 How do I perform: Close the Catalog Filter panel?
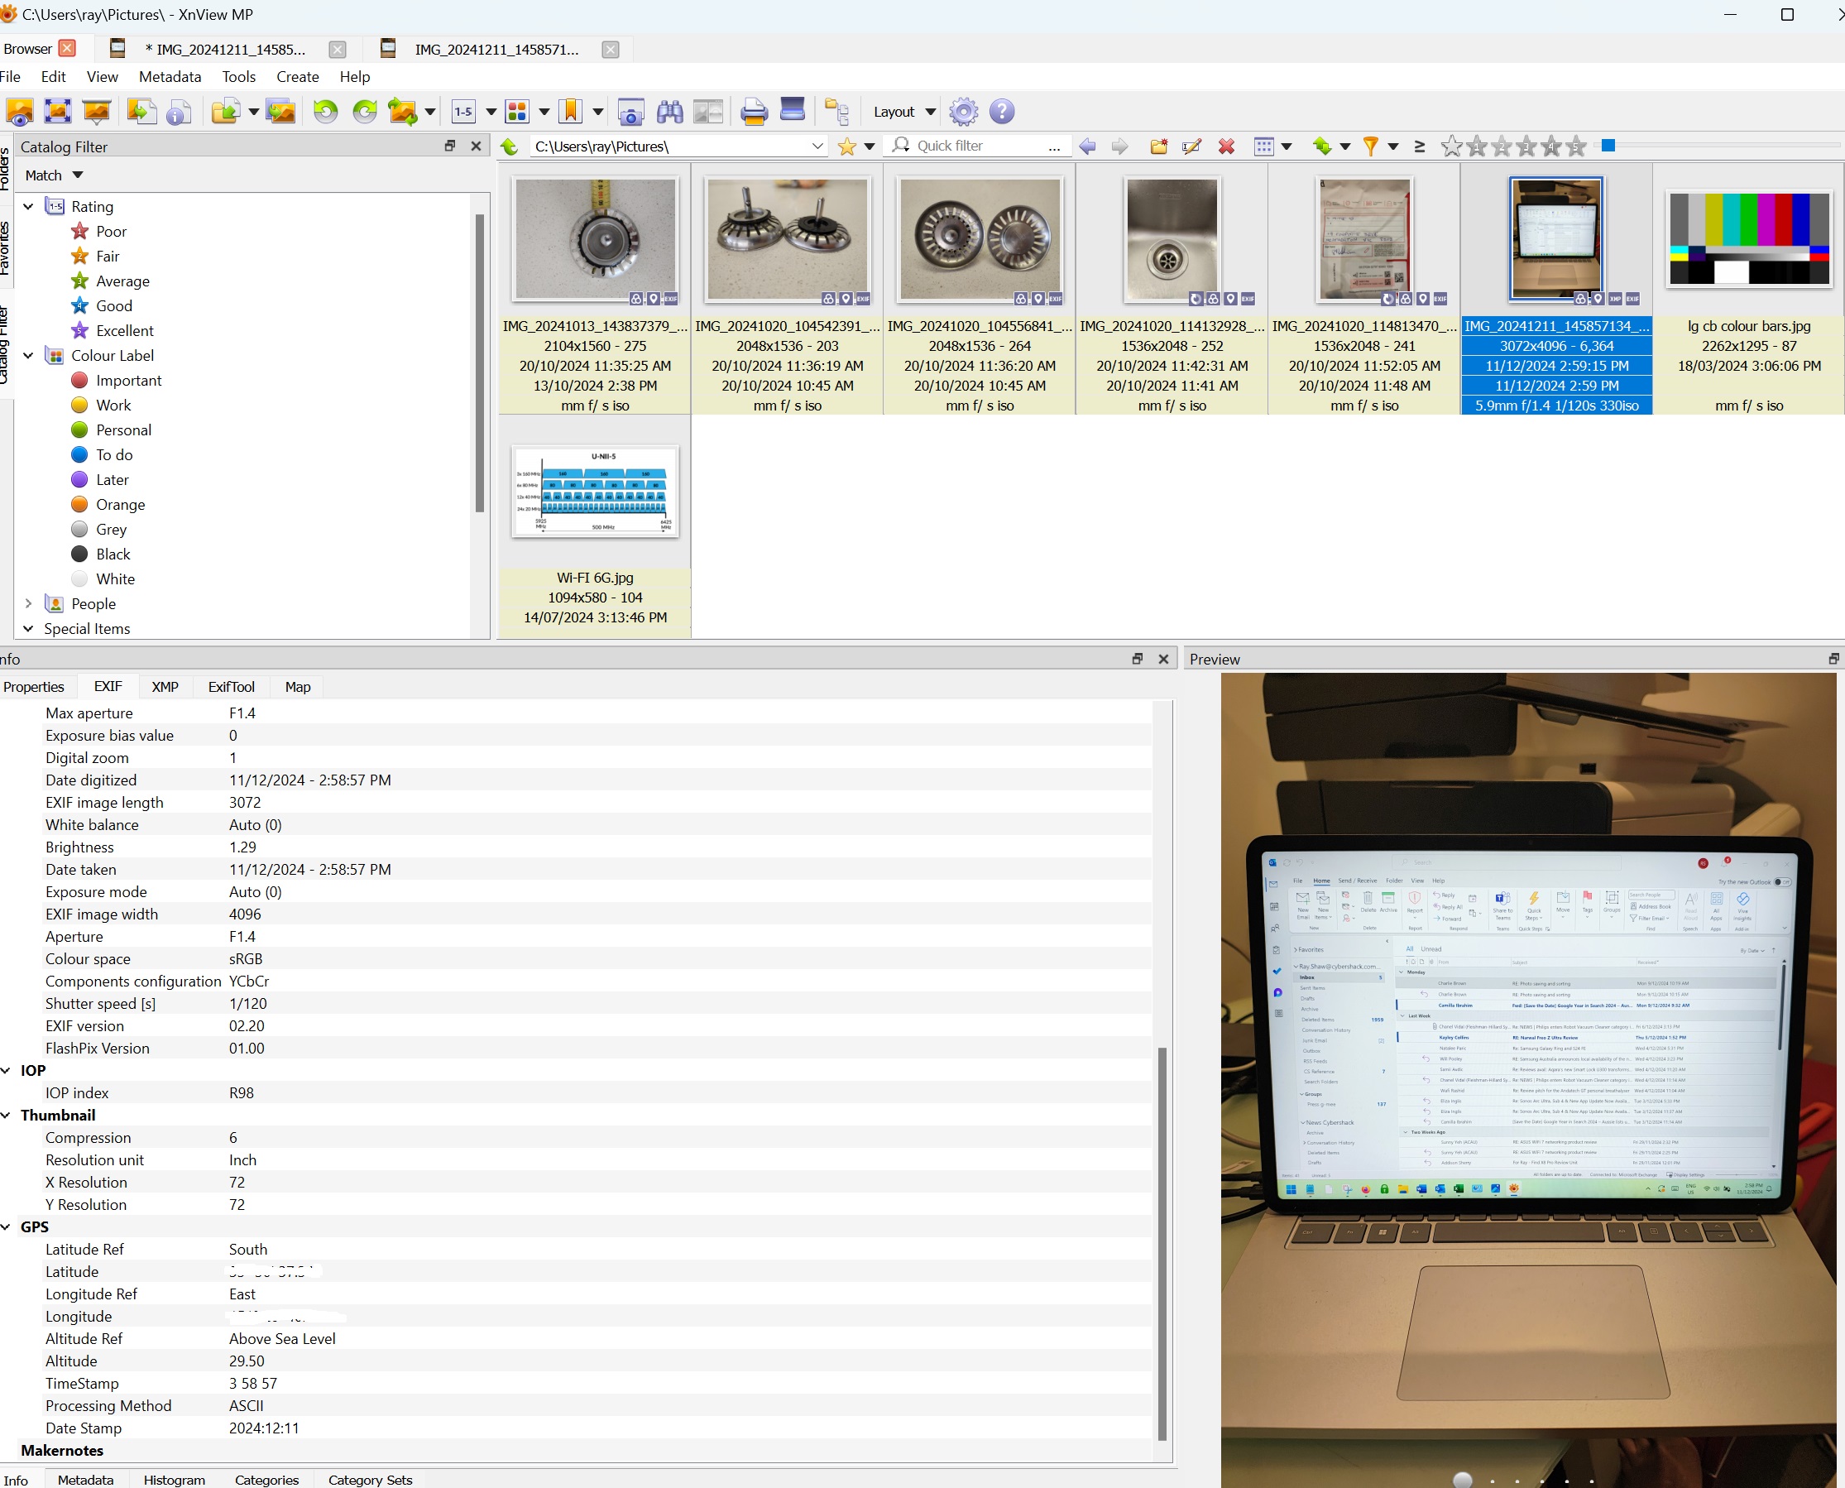coord(476,146)
